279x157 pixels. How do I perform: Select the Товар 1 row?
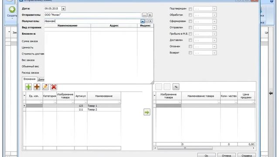(x=72, y=106)
